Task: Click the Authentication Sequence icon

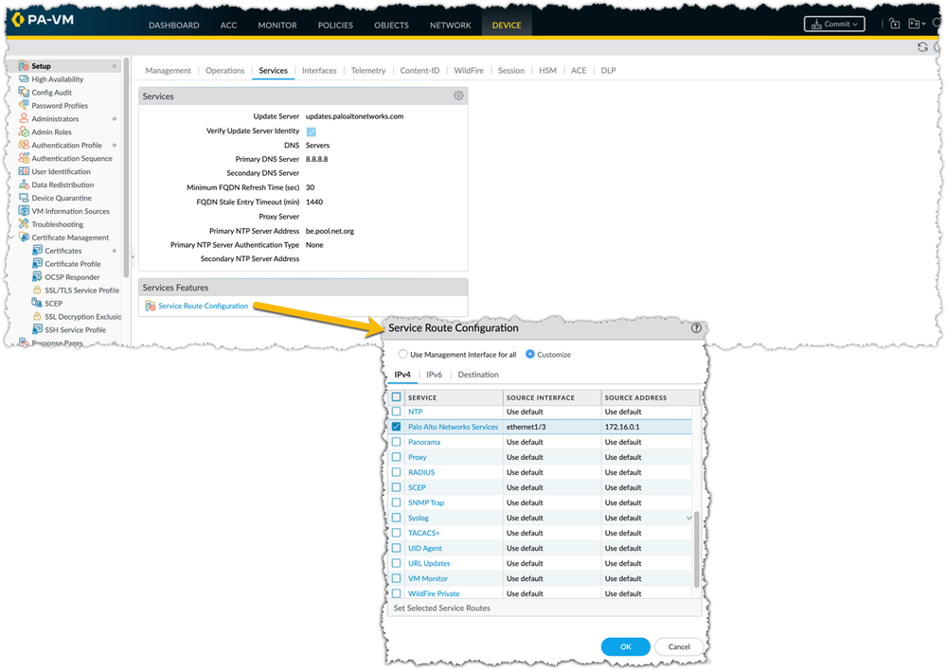Action: click(x=24, y=159)
